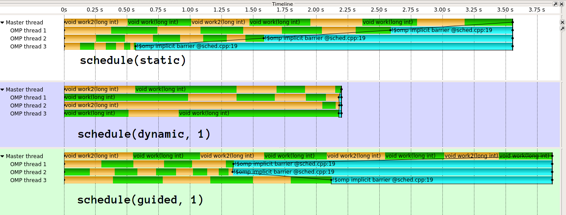Screen dimensions: 566x215
Task: Select OMP thread 2 barrier in guided chart
Action: [x=392, y=172]
